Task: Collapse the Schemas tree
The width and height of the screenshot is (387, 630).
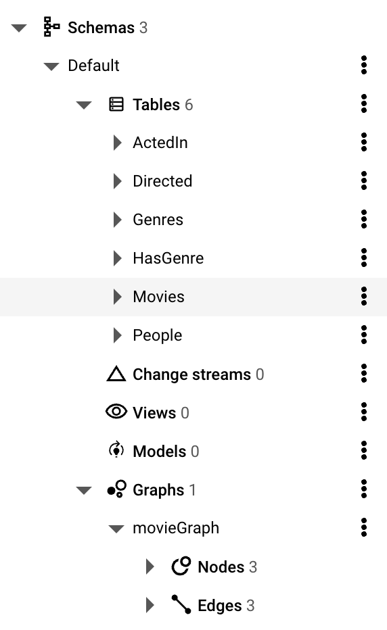Action: (19, 28)
